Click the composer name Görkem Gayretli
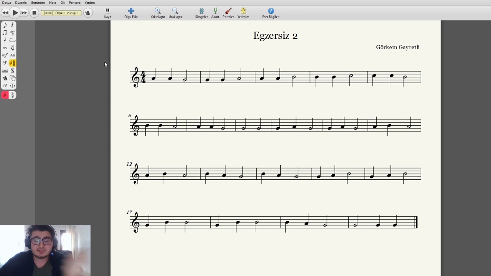This screenshot has width=491, height=276. pos(398,47)
